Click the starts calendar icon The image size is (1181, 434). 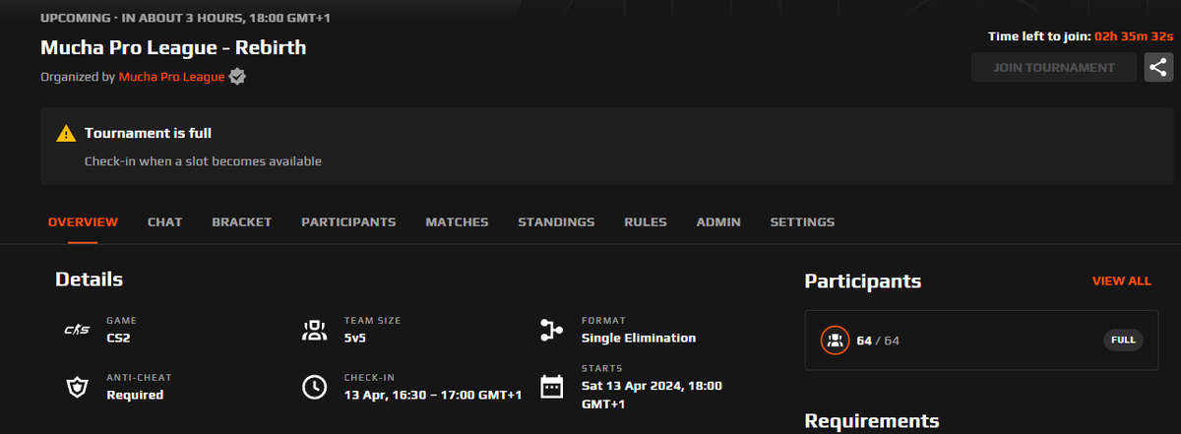(551, 387)
